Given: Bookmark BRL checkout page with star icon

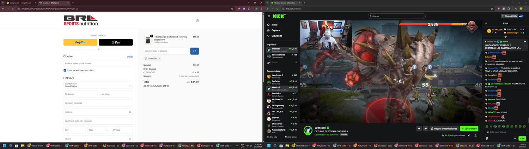Looking at the screenshot, I should (232, 8).
